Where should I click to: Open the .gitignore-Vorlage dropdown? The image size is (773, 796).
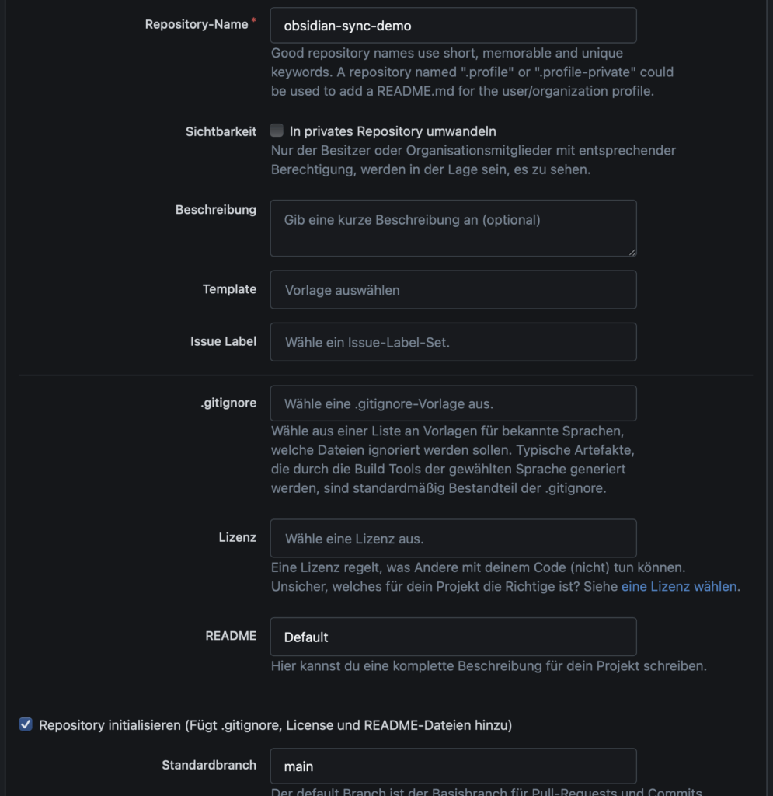[x=453, y=404]
